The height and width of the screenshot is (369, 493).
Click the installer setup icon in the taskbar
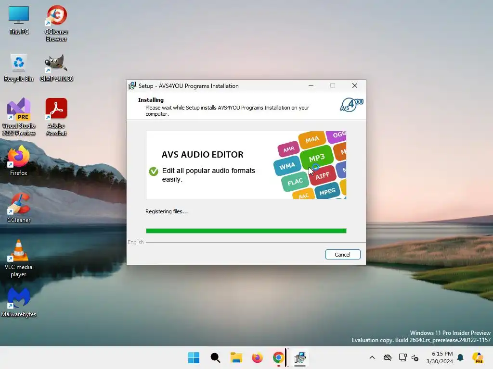click(300, 357)
